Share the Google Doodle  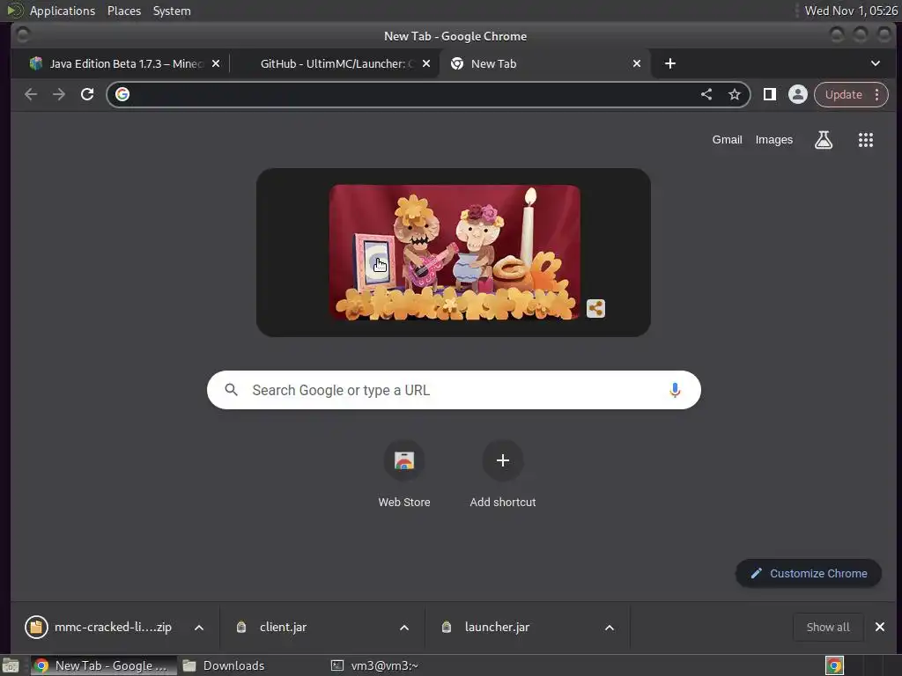[596, 309]
